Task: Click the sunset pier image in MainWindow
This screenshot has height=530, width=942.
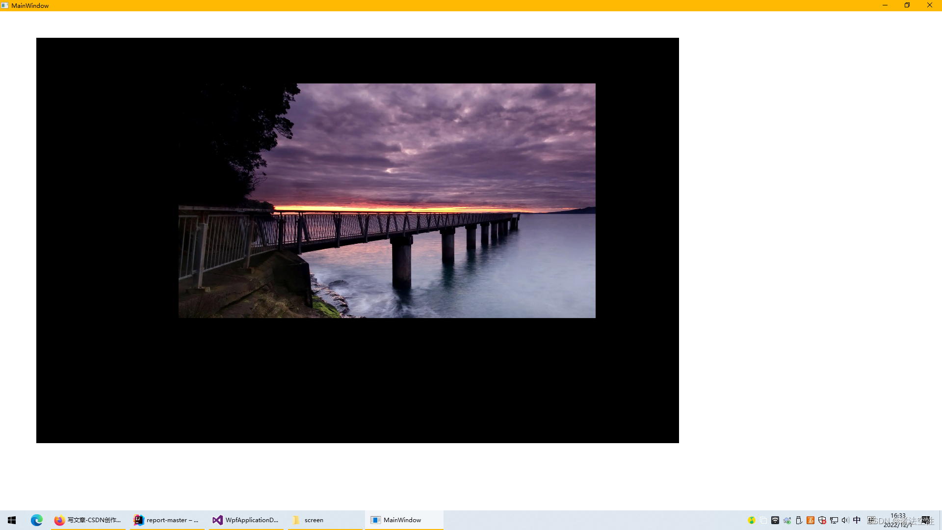Action: 387,200
